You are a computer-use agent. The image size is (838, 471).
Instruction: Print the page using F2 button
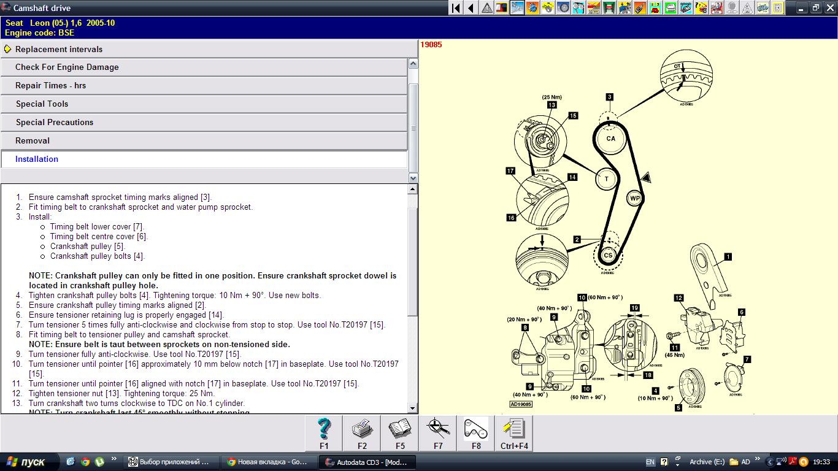pos(362,433)
